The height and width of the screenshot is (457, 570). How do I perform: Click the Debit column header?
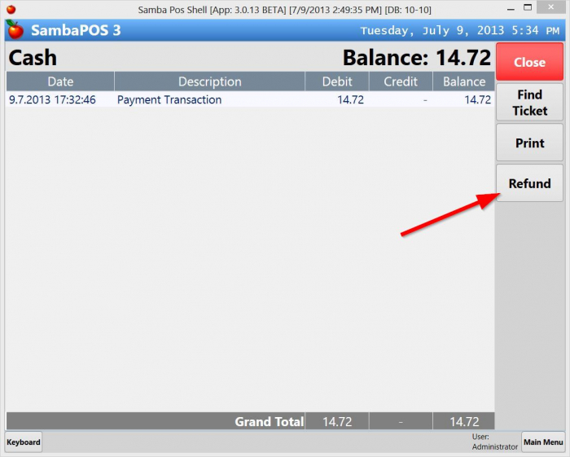click(x=337, y=81)
